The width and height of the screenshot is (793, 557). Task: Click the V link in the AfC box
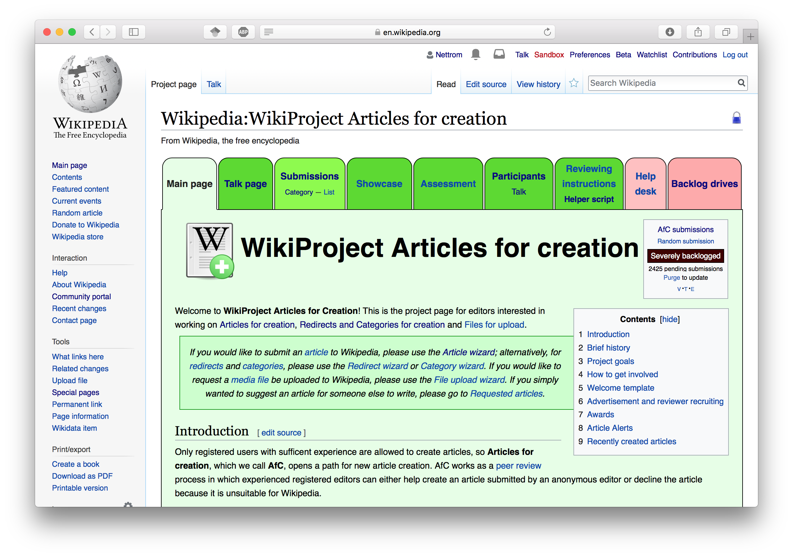click(x=679, y=289)
